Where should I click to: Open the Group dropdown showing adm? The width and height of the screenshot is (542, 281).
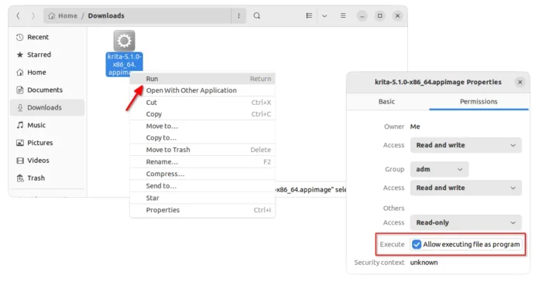click(x=439, y=169)
